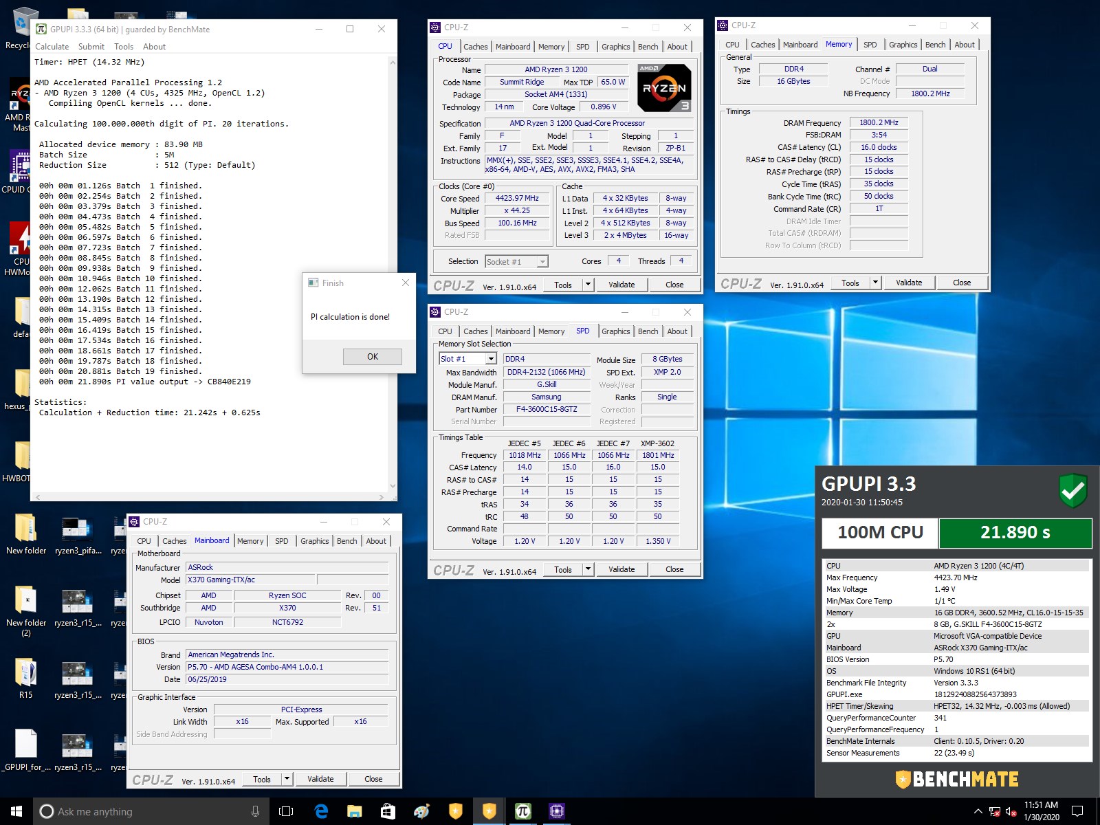This screenshot has width=1100, height=825.
Task: Switch to Bench tab in CPU-Z SPD window
Action: (x=648, y=331)
